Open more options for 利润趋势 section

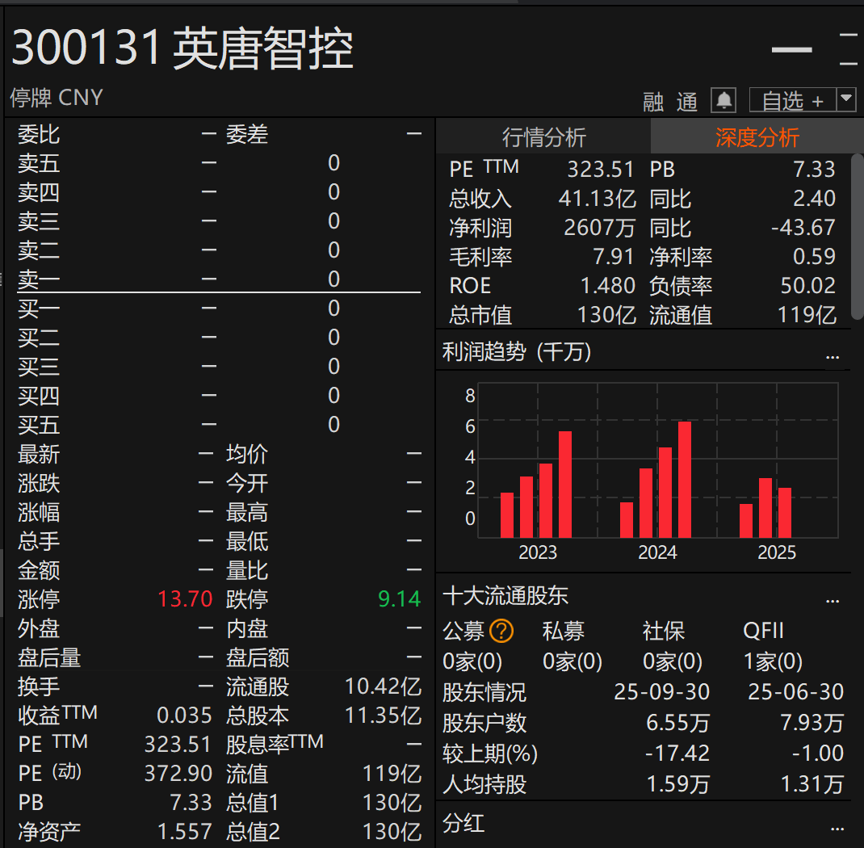(833, 355)
